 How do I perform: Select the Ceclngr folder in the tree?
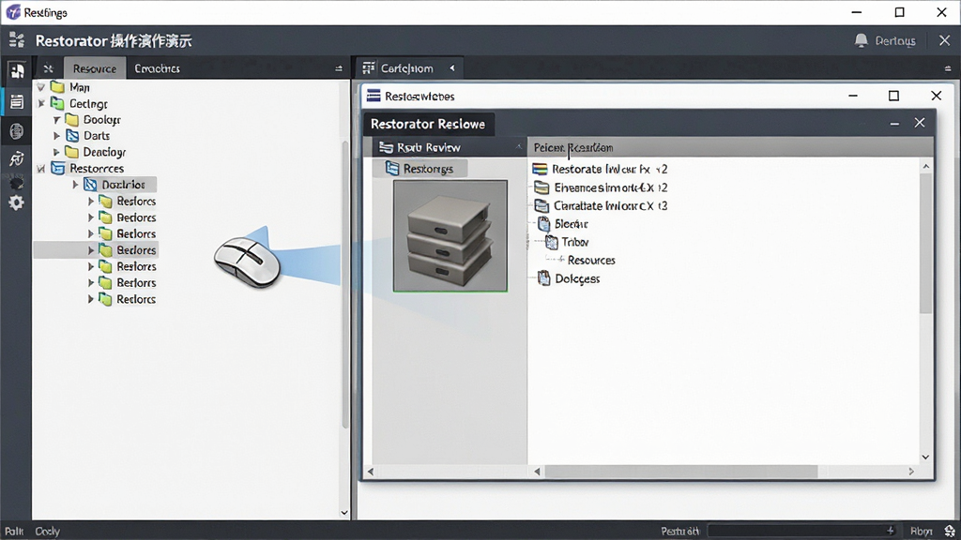[x=88, y=103]
